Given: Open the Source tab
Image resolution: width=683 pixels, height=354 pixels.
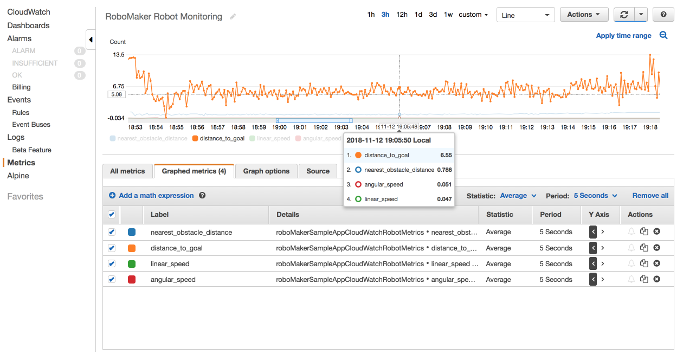Looking at the screenshot, I should pyautogui.click(x=318, y=171).
